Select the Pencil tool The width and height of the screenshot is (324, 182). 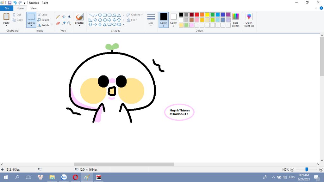tap(58, 17)
